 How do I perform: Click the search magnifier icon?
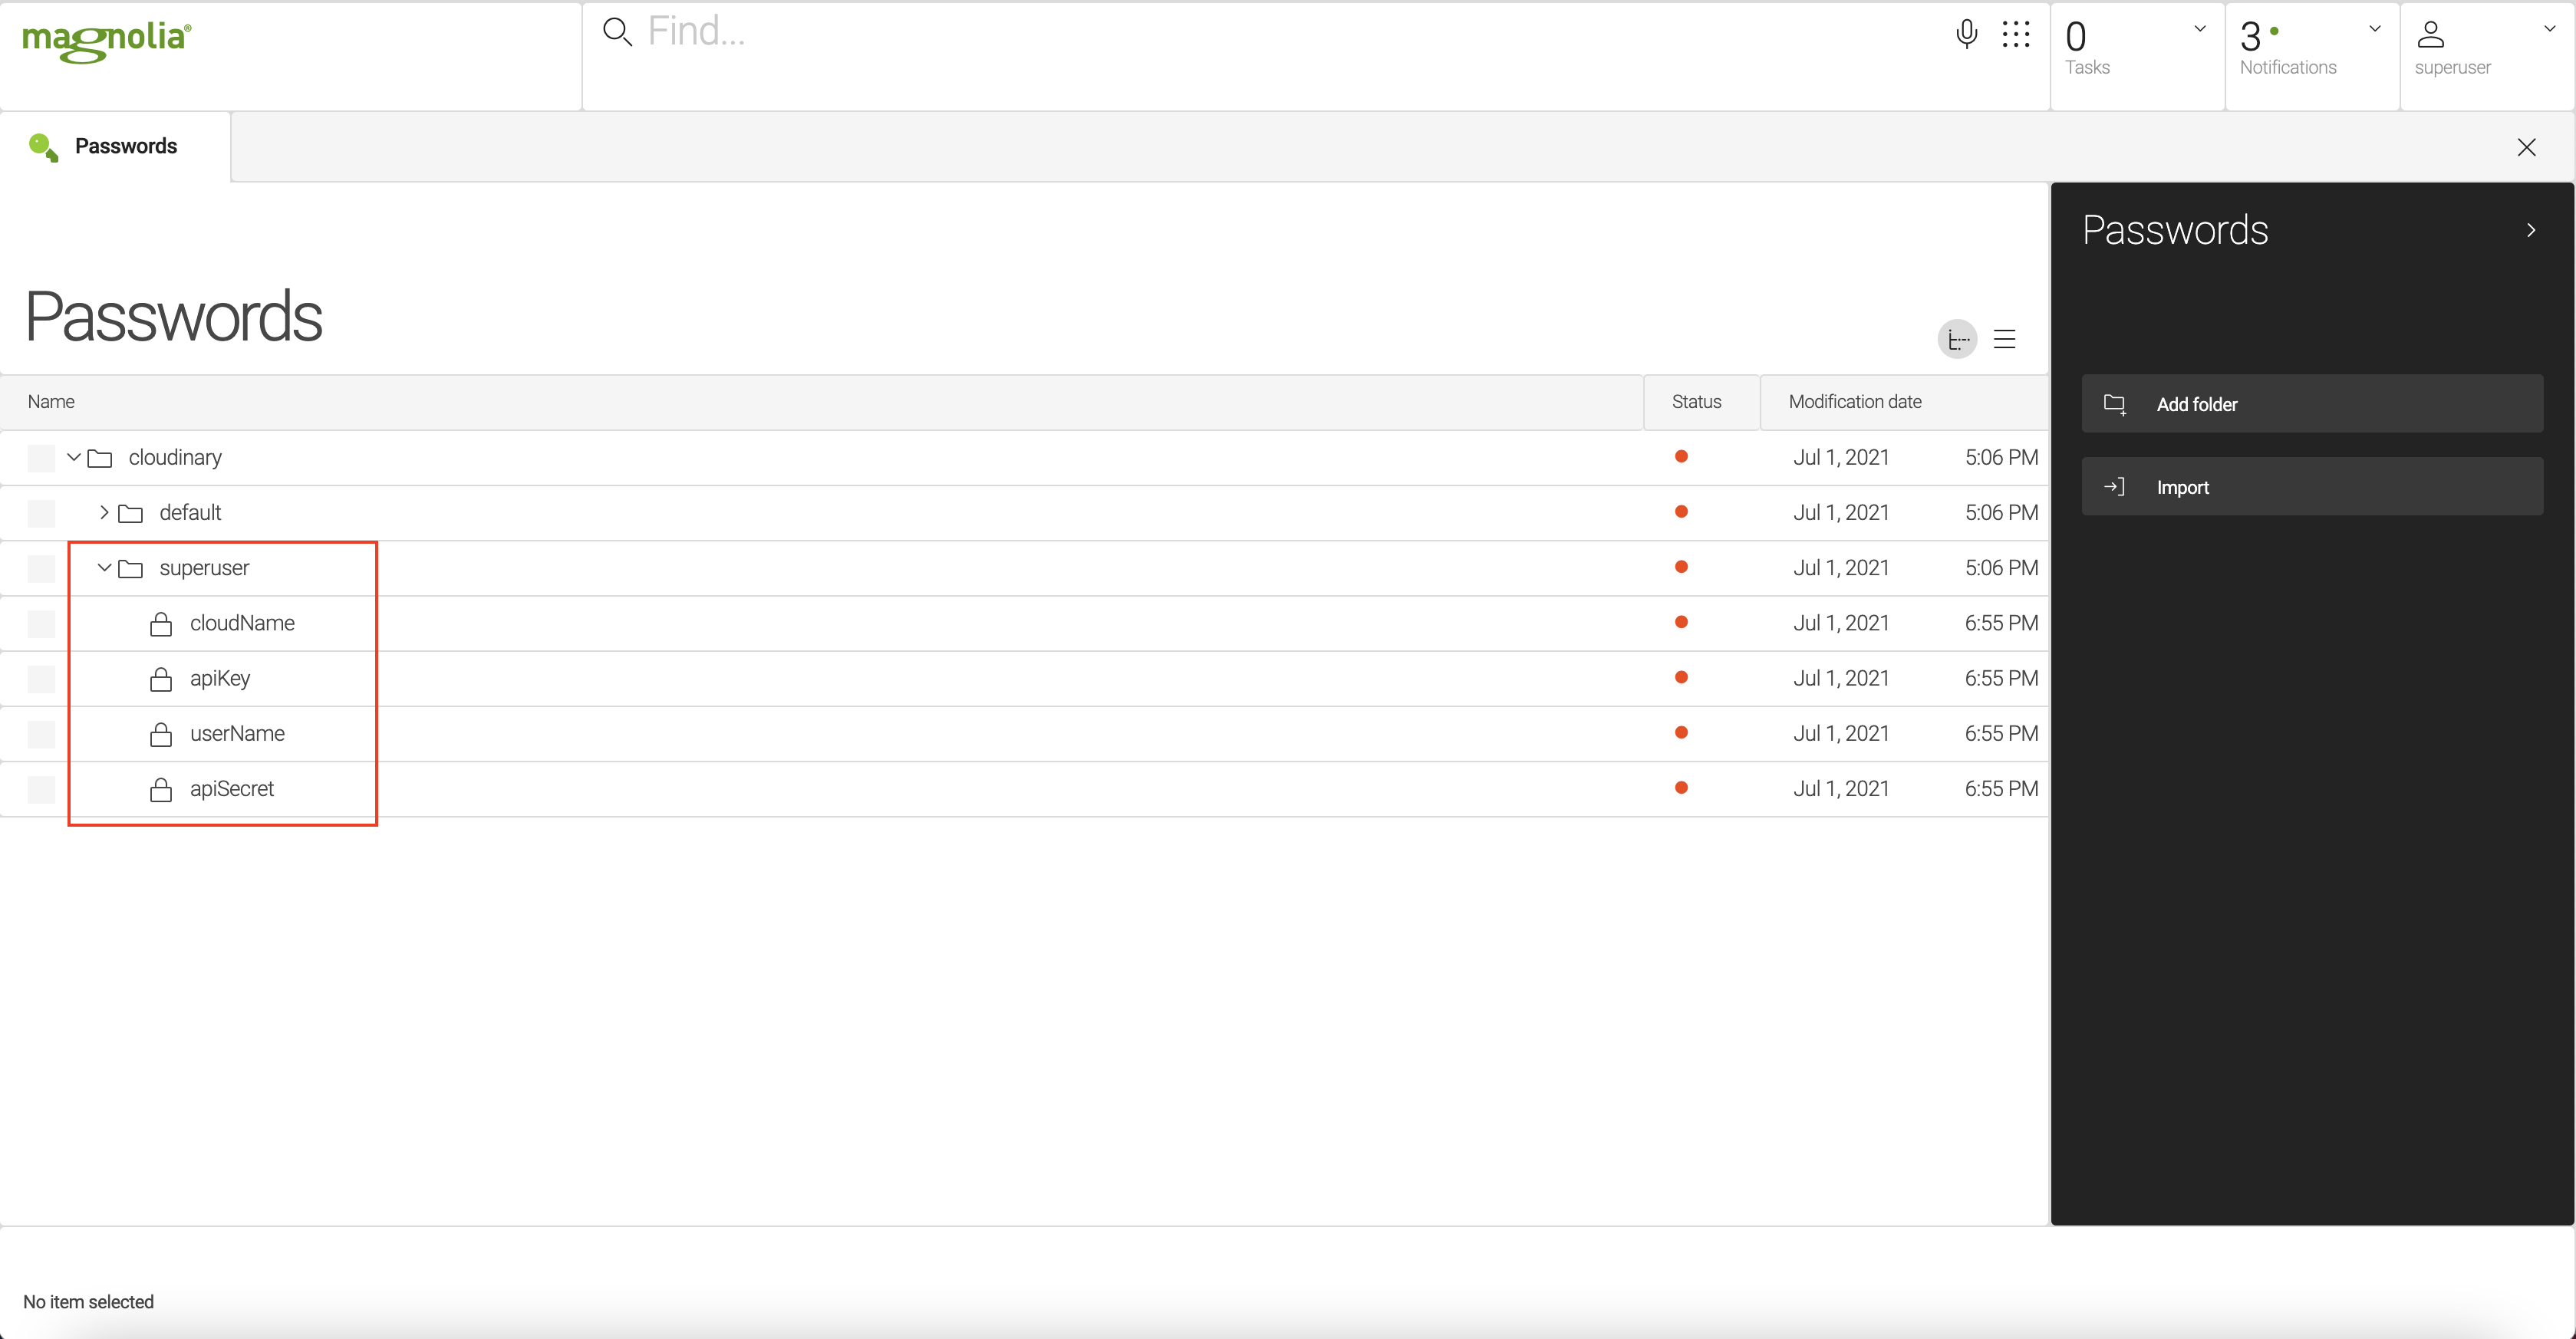tap(617, 32)
